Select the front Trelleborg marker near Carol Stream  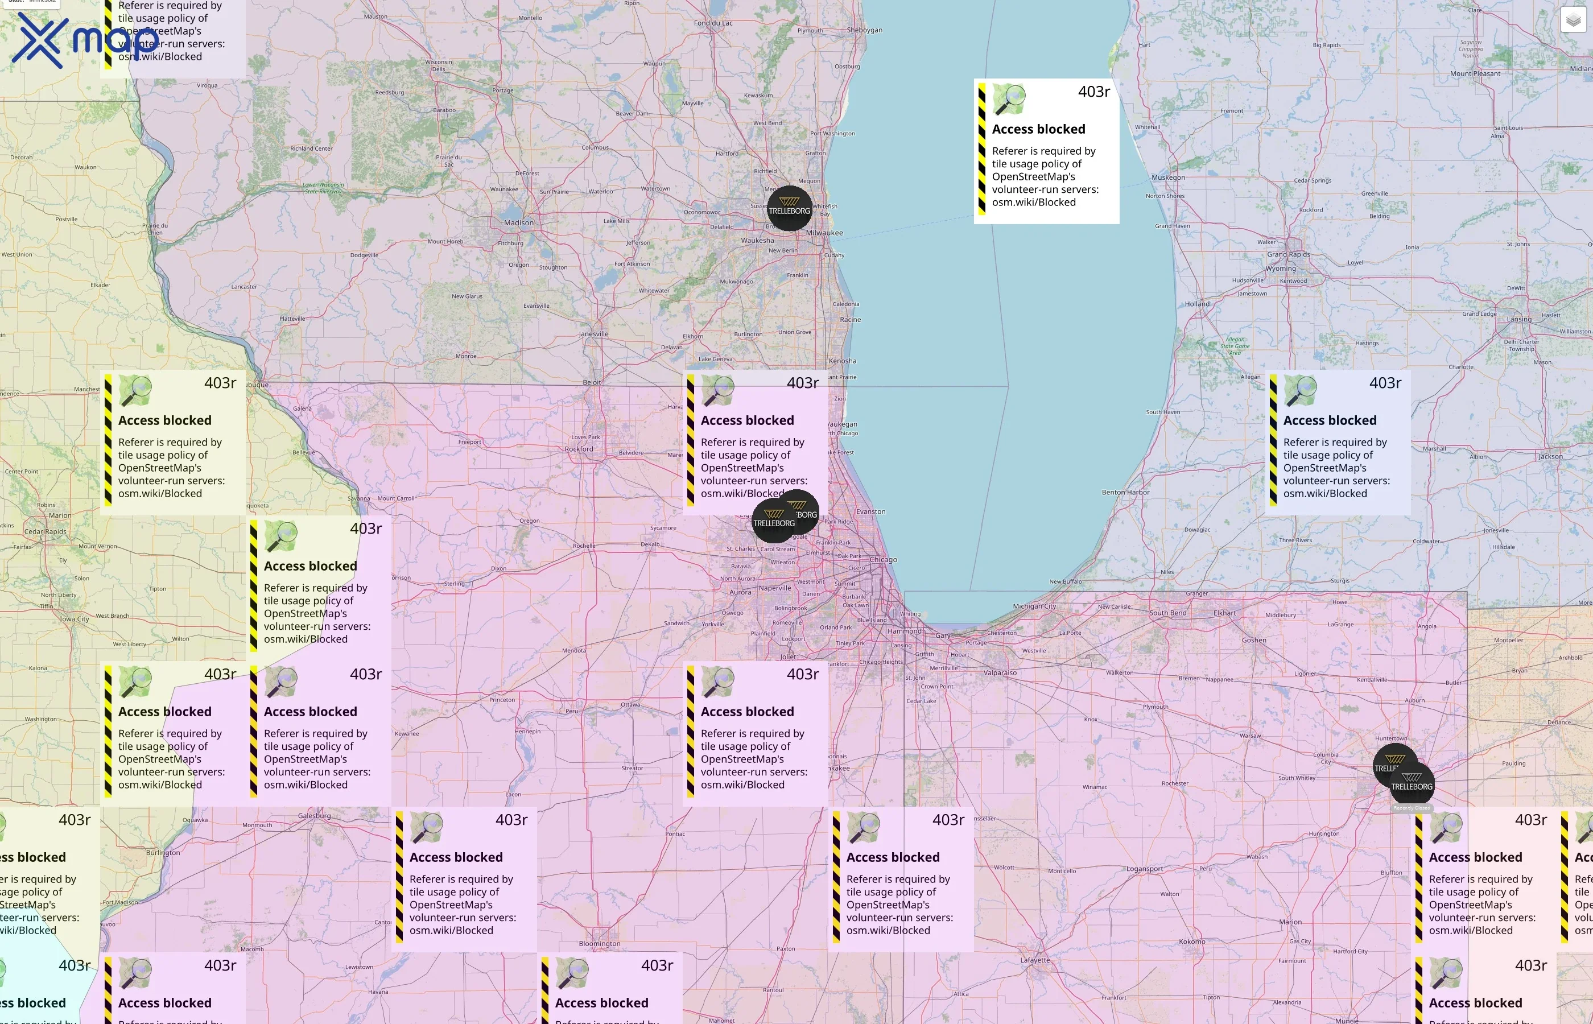774,521
